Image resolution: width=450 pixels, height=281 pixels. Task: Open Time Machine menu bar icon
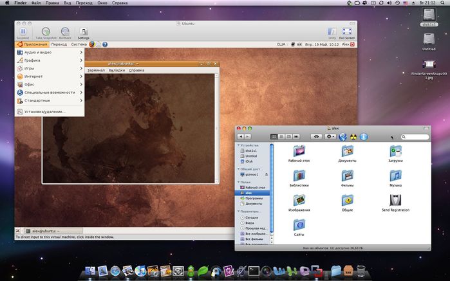tap(397, 3)
